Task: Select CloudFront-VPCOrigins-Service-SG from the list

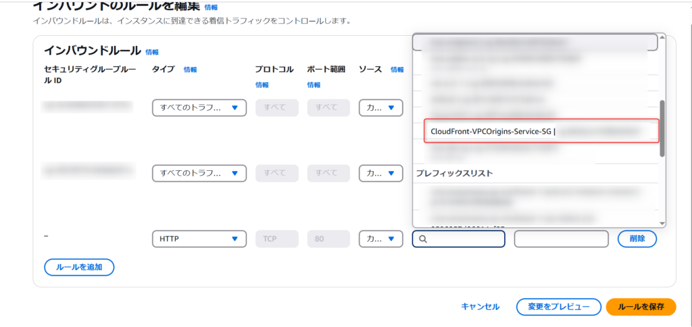Action: [492, 131]
